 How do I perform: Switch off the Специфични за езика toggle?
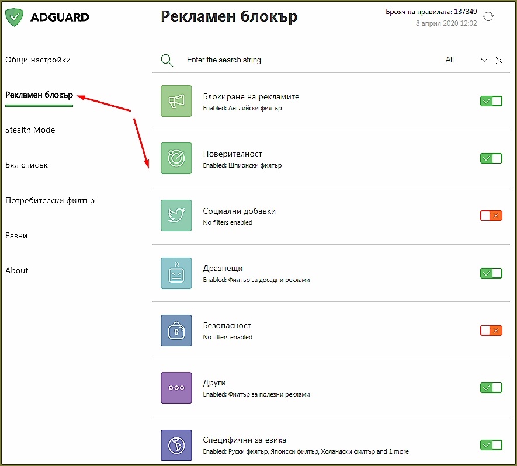(491, 445)
